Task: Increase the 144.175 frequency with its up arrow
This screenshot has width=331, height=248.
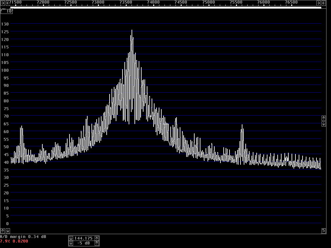Action: click(x=97, y=238)
